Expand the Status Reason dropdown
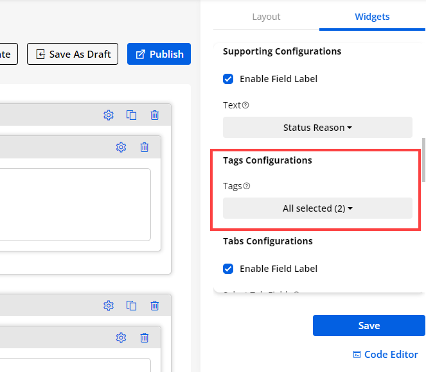This screenshot has height=372, width=426. point(317,128)
